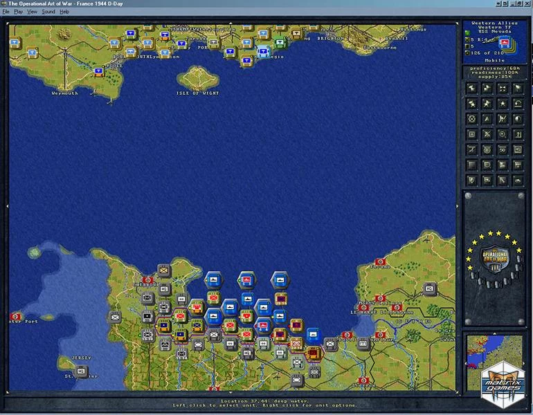Select the gray HQ unit north of Montivilliers
The height and width of the screenshot is (415, 533).
429,288
